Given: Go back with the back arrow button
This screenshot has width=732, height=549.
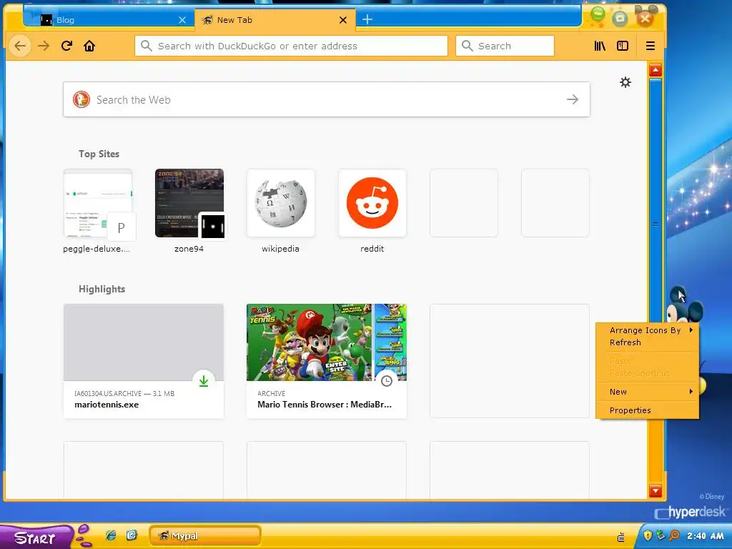Looking at the screenshot, I should pyautogui.click(x=19, y=46).
